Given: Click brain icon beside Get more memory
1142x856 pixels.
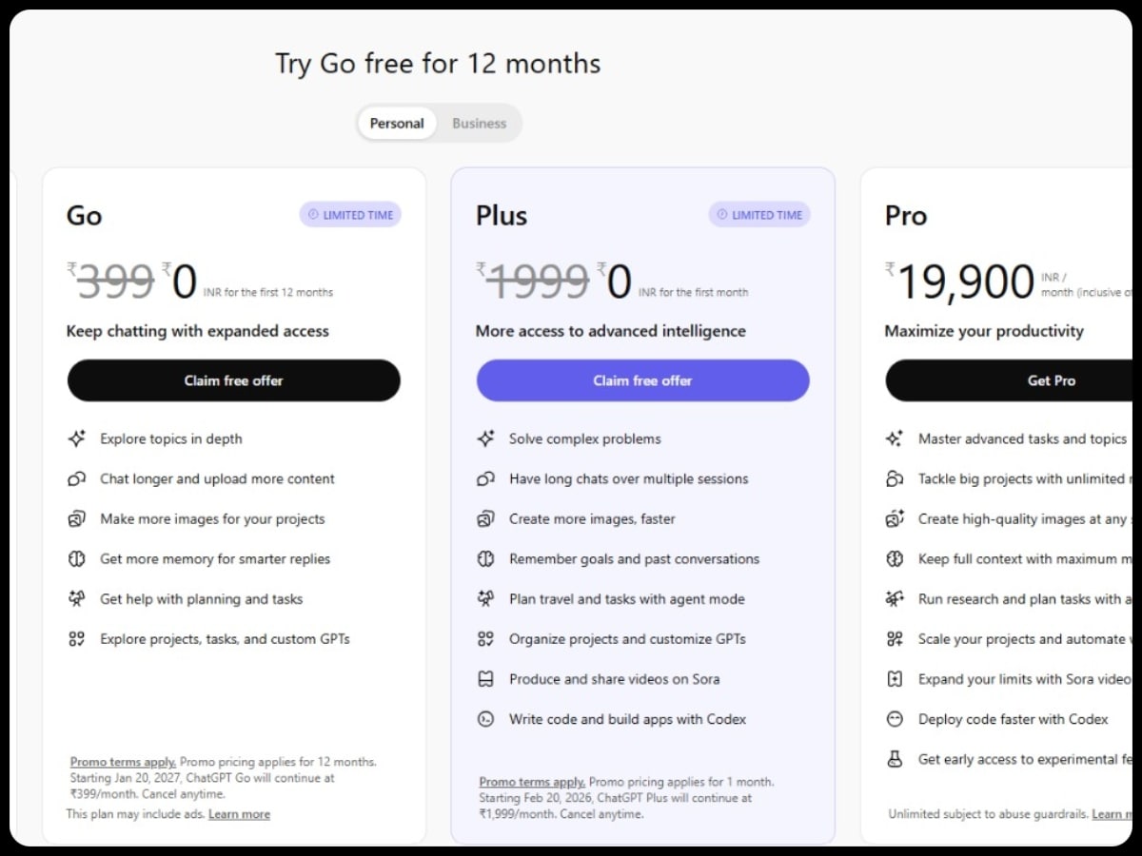Looking at the screenshot, I should [x=77, y=559].
